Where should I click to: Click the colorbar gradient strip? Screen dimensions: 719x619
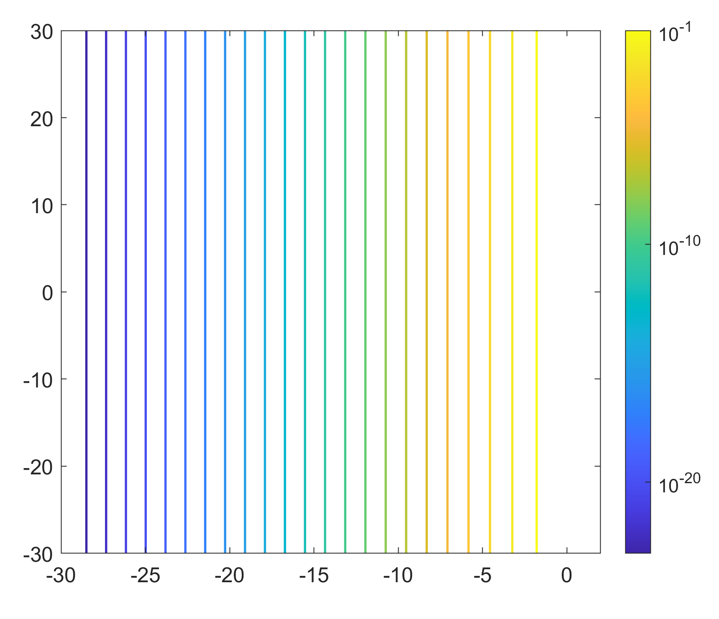click(x=638, y=292)
